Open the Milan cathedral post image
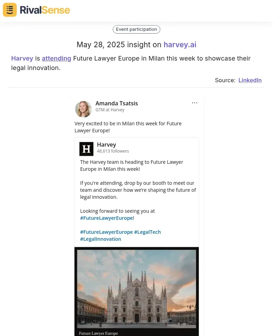Viewport: 273px width, 336px height. 136,289
